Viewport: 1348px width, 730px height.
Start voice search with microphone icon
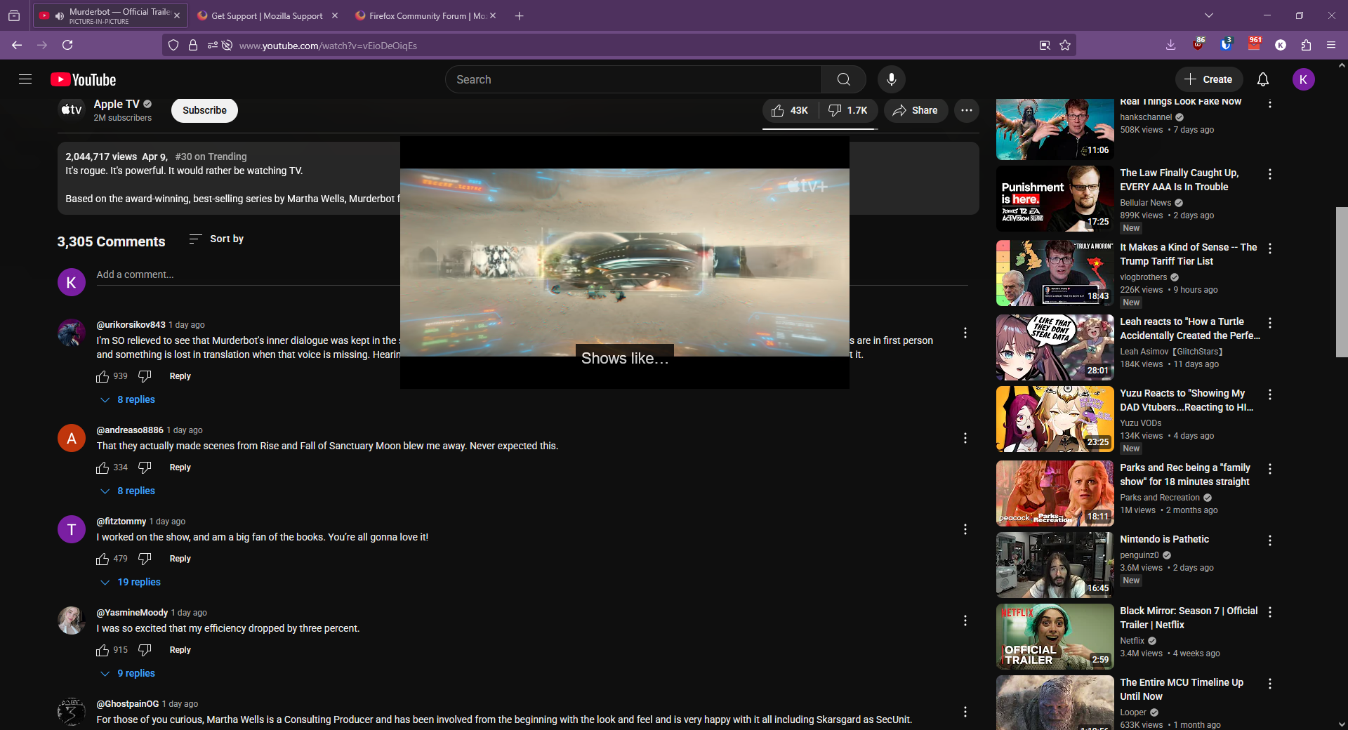pyautogui.click(x=891, y=79)
